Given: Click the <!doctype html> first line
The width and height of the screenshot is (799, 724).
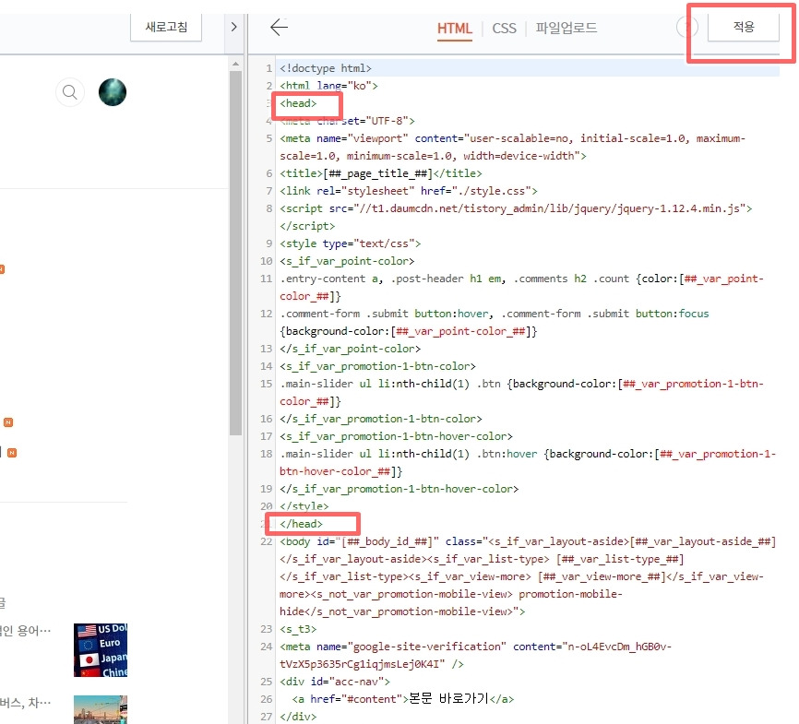Looking at the screenshot, I should [x=326, y=68].
